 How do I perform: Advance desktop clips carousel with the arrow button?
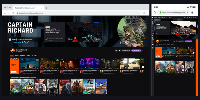[143, 67]
